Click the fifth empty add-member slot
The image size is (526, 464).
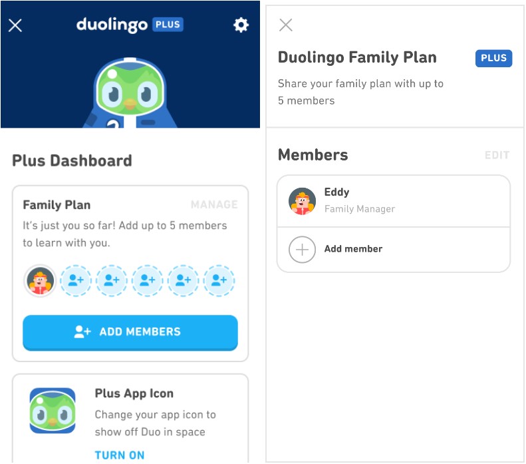[219, 281]
